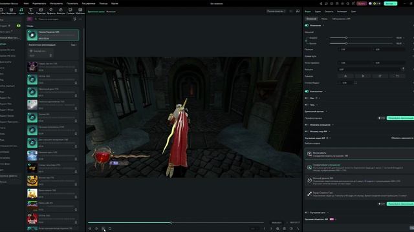Click the reset keyframe icon beside Scale X value

click(413, 38)
